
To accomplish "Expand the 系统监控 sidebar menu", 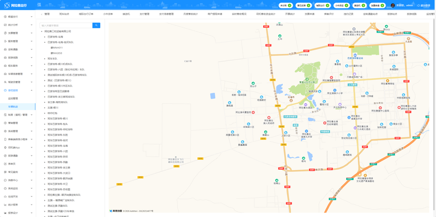I will coord(17,188).
